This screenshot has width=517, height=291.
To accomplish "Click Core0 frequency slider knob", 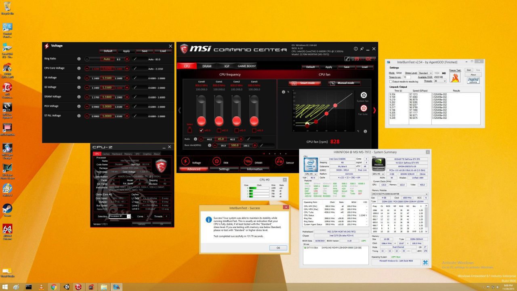I will 201,120.
